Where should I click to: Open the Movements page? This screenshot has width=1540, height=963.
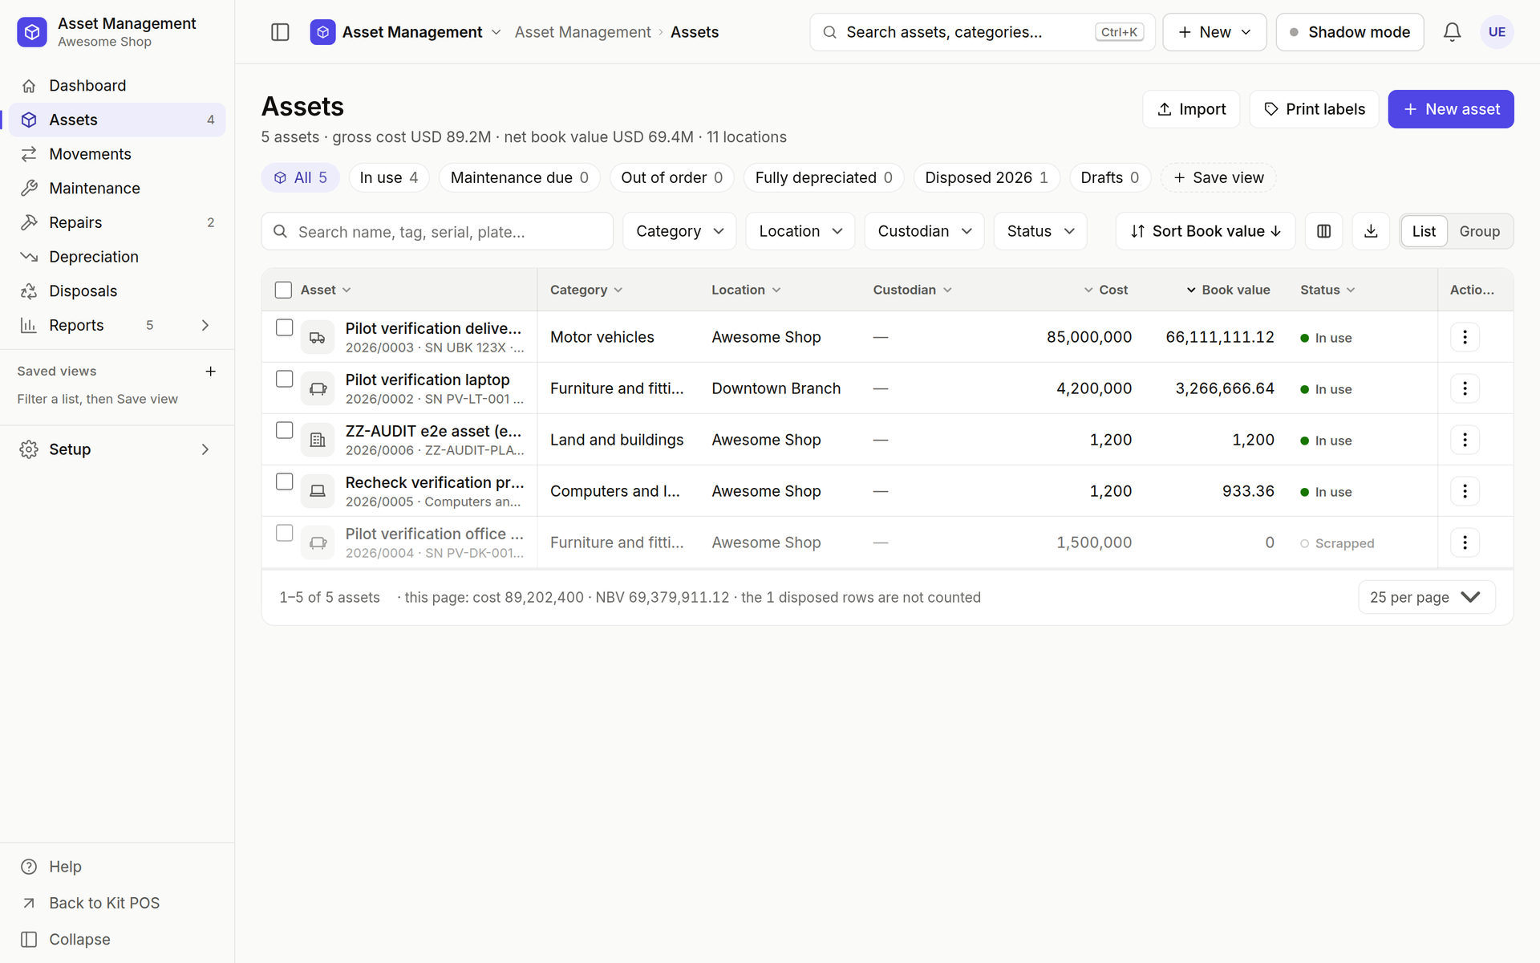point(117,154)
